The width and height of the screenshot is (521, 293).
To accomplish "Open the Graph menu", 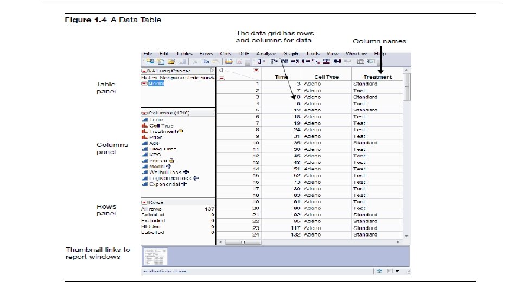I will [291, 54].
